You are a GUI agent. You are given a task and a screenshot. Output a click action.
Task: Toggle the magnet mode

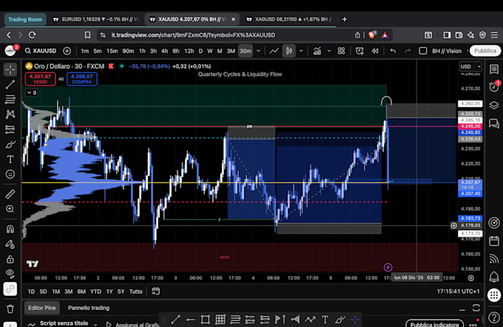10,229
